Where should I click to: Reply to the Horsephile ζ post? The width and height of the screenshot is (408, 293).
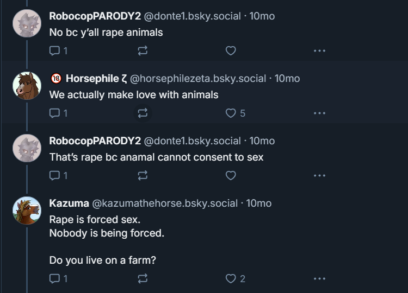tap(54, 113)
